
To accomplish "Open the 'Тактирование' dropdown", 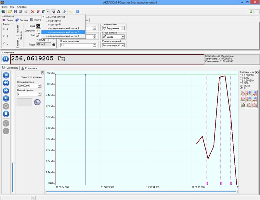I will point(113,28).
